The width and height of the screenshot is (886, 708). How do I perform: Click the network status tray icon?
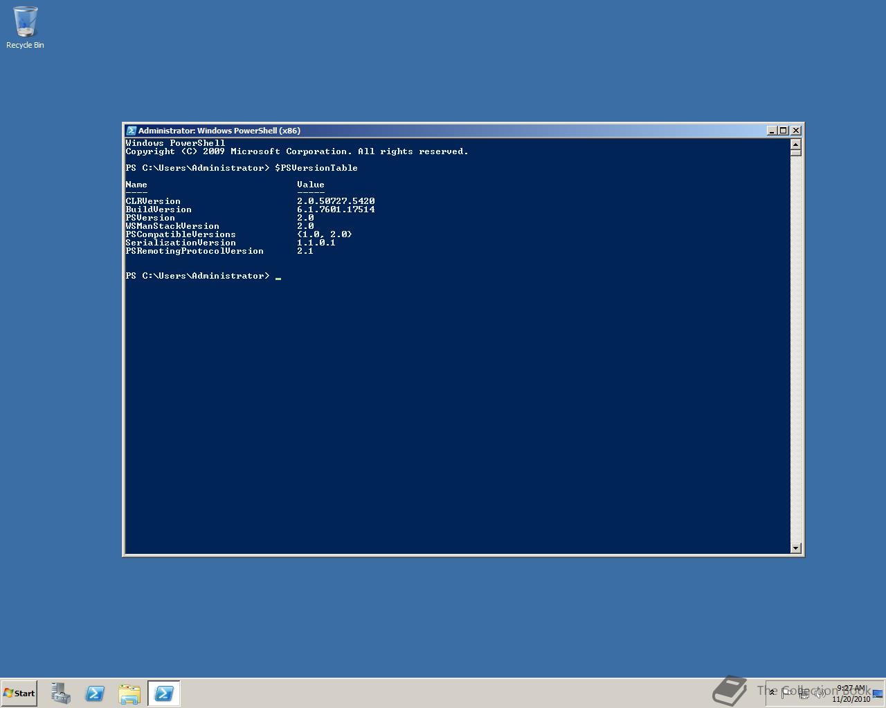tap(803, 692)
